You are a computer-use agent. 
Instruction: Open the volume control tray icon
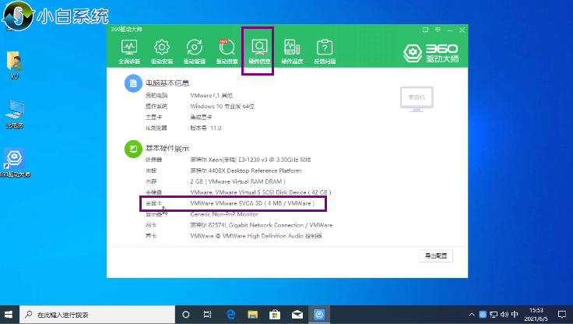pyautogui.click(x=504, y=315)
